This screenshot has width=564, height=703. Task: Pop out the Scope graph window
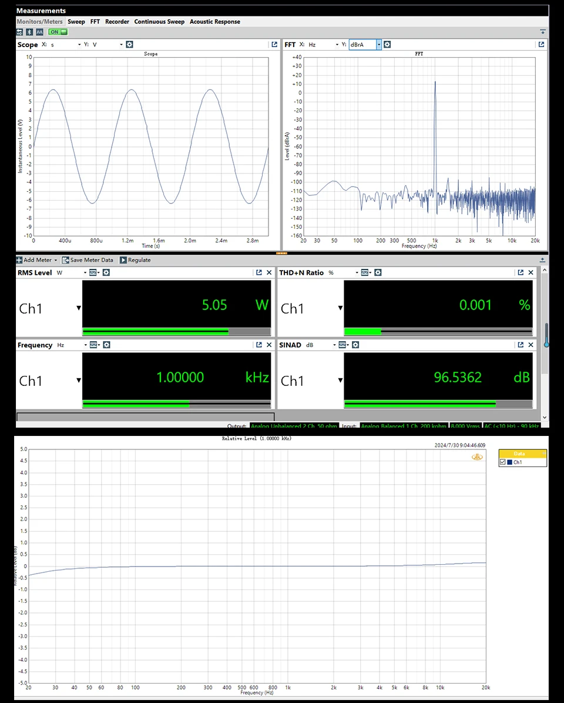274,44
